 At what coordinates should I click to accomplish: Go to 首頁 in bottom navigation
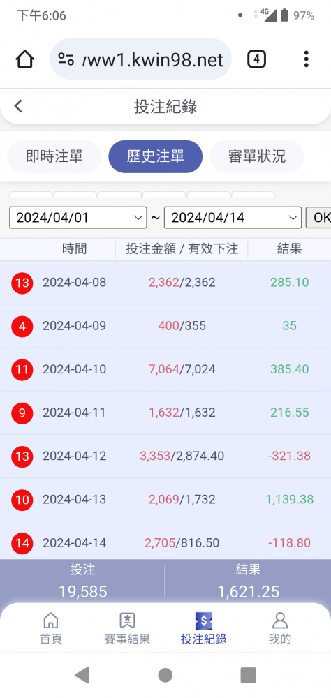point(51,629)
